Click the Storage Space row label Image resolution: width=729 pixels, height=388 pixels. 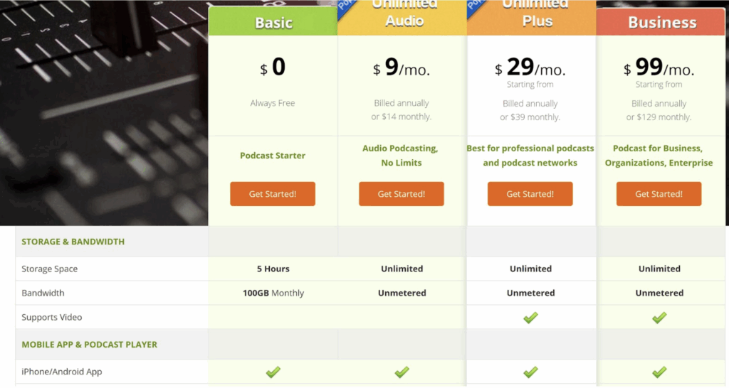[x=49, y=269]
